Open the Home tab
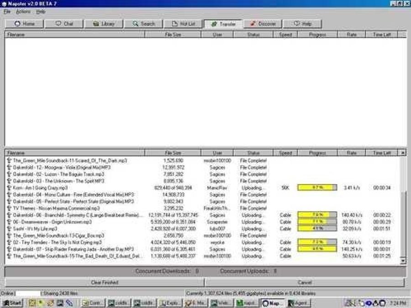 click(24, 24)
